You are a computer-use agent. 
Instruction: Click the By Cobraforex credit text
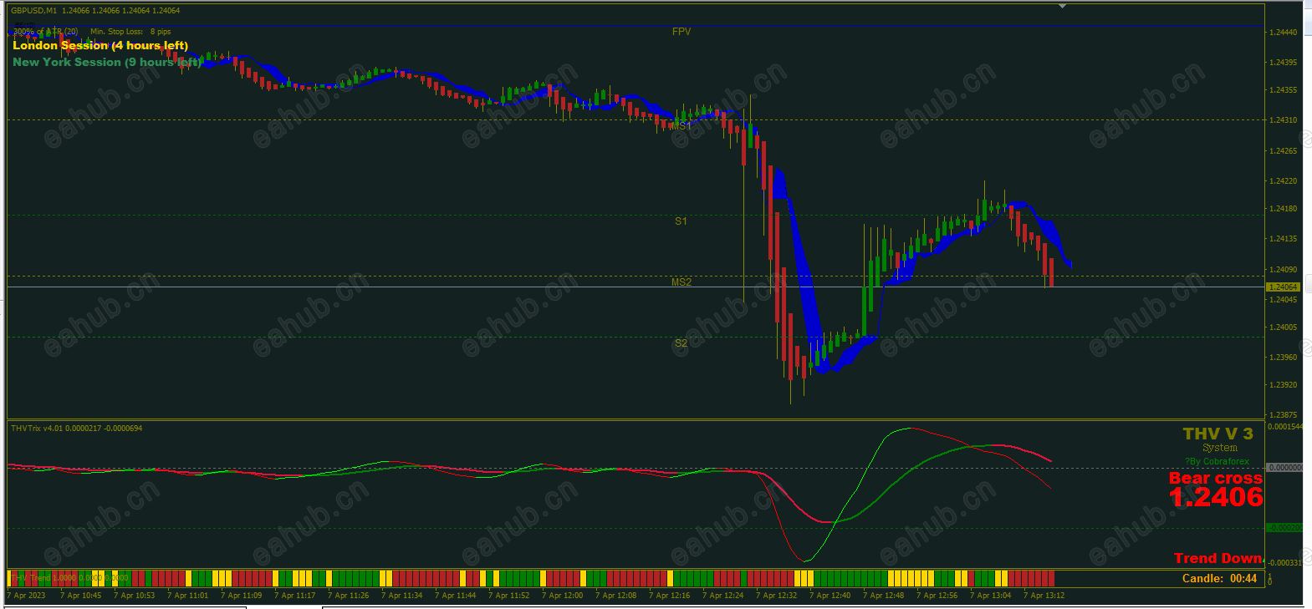(1218, 461)
